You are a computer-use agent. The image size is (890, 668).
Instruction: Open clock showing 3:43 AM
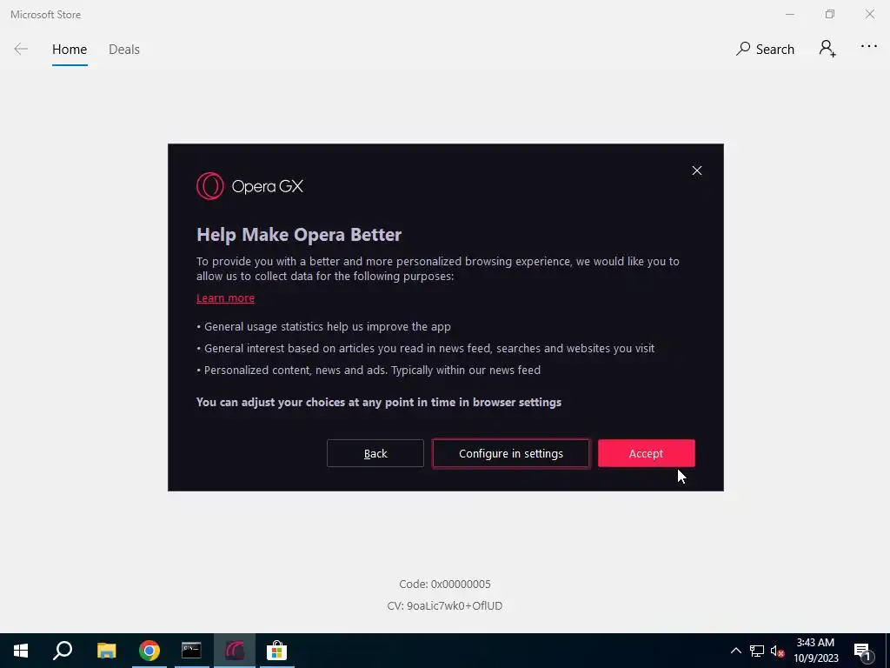[x=815, y=651]
